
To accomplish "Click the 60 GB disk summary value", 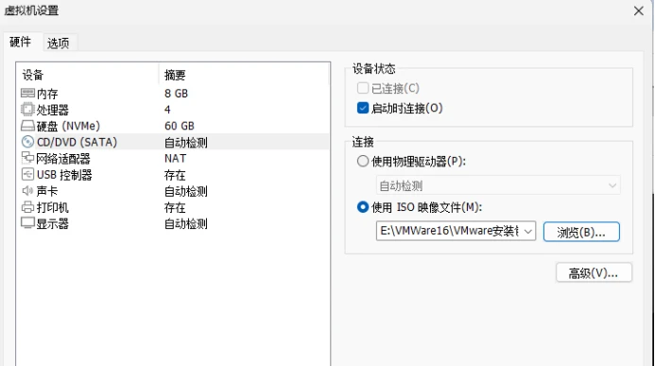I will pos(180,126).
